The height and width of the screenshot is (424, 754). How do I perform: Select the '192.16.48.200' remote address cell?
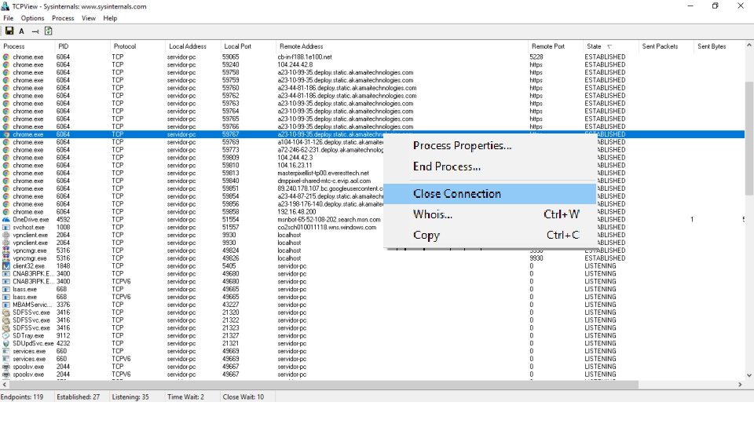pos(297,211)
